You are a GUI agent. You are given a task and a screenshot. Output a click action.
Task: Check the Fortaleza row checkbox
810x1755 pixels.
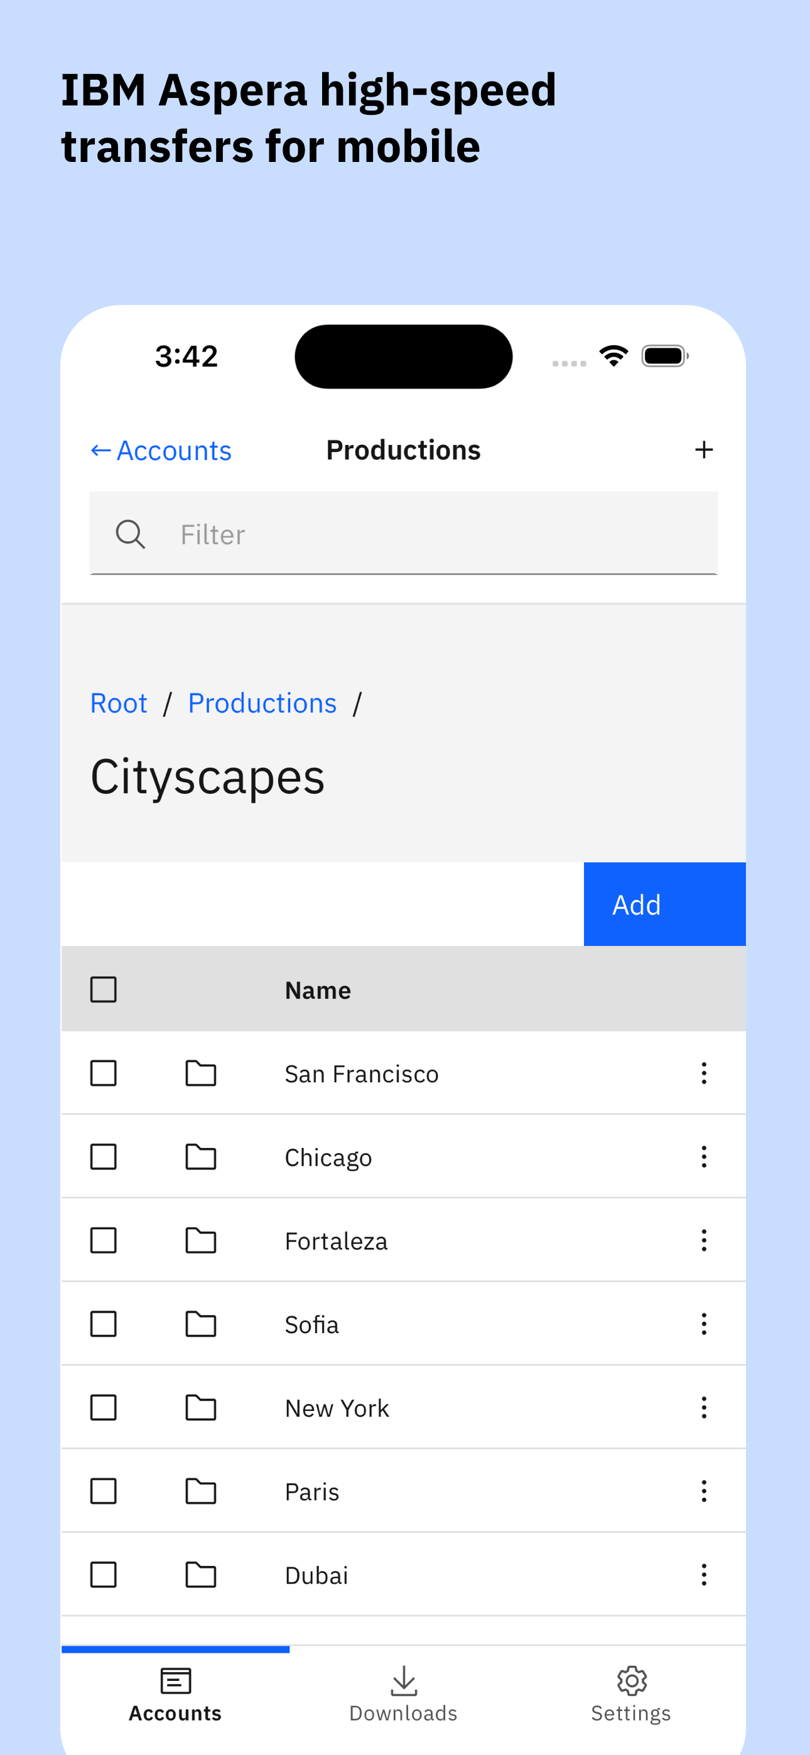pyautogui.click(x=104, y=1241)
